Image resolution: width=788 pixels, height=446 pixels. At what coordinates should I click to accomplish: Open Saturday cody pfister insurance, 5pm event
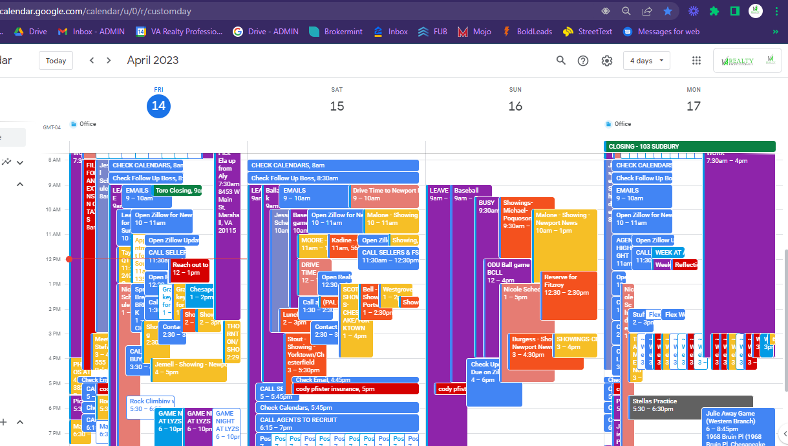(356, 389)
